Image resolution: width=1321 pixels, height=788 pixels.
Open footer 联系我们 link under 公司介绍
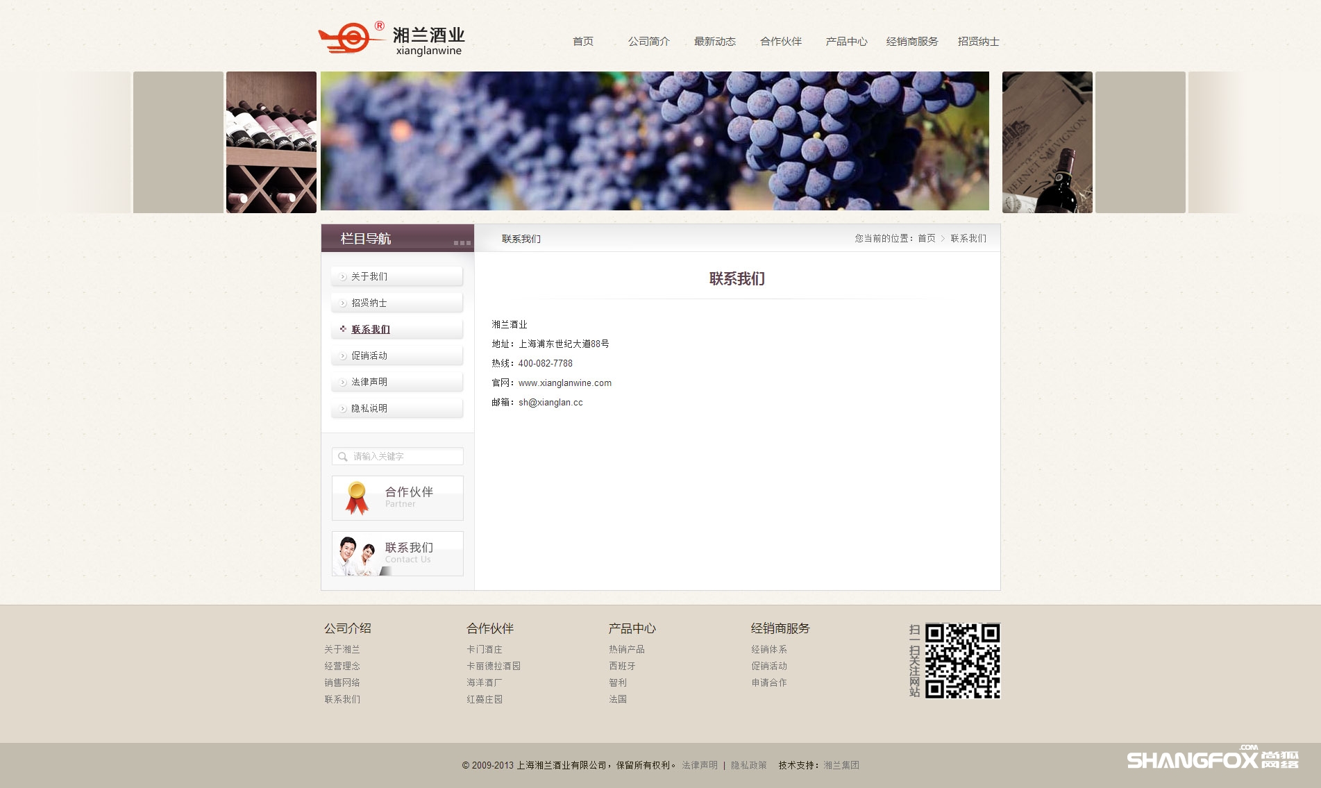(x=342, y=699)
